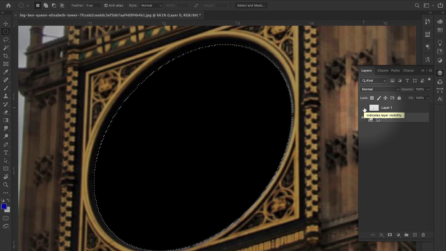Select the History Brush tool
This screenshot has height=251, width=446.
click(6, 104)
